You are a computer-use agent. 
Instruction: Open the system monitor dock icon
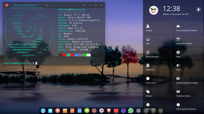[123, 111]
